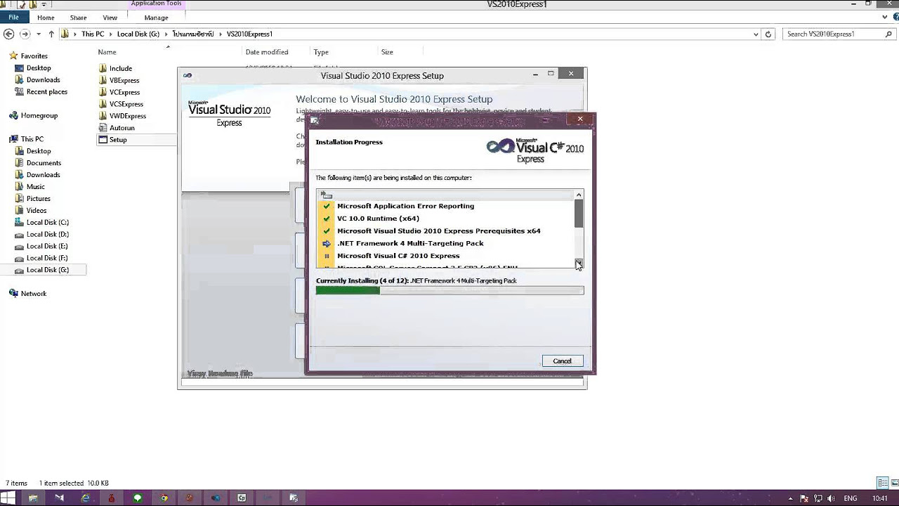This screenshot has width=899, height=506.
Task: Open File Explorer from the taskbar
Action: pos(33,498)
